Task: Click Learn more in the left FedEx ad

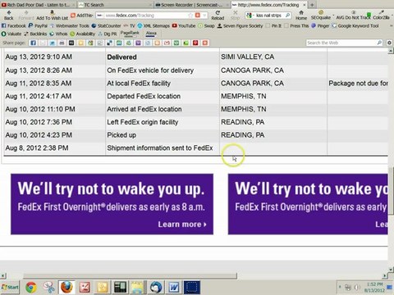Action: [182, 225]
